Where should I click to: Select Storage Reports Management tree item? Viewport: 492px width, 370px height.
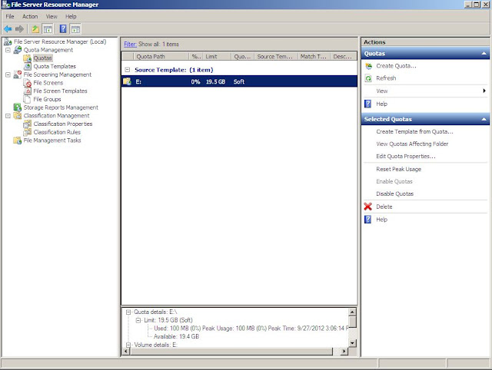click(61, 107)
